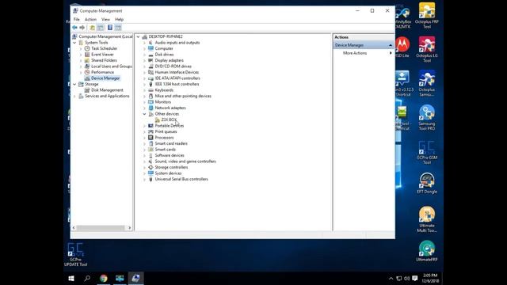507x285 pixels.
Task: Select the Octoplus LG Tool desktop icon
Action: (427, 49)
